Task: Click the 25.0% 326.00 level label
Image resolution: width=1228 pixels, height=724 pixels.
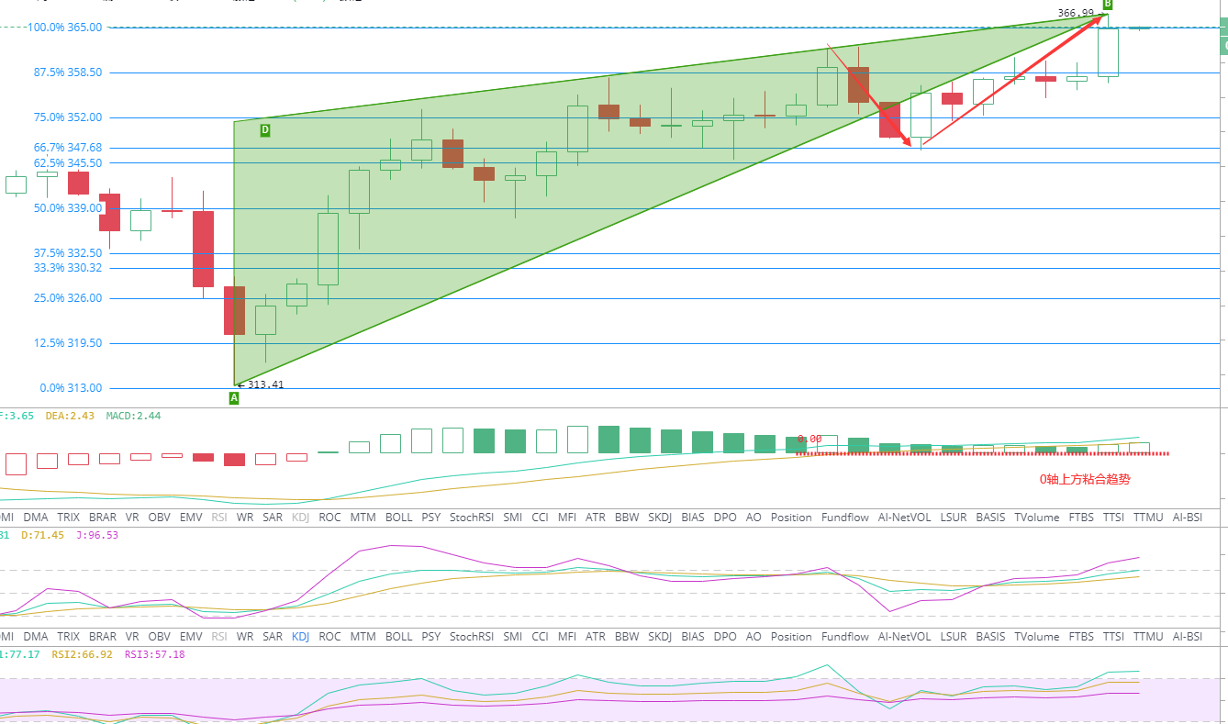Action: [x=67, y=298]
